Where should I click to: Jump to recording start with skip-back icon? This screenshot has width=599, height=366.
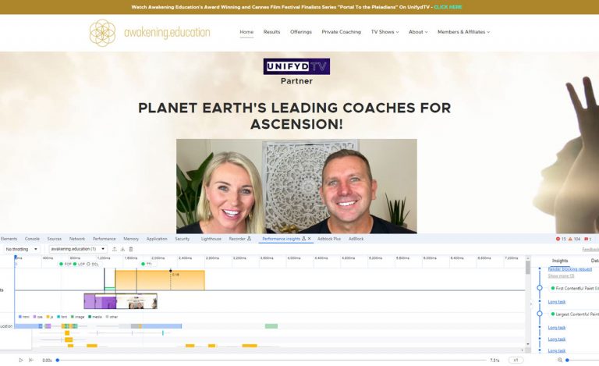click(x=31, y=360)
